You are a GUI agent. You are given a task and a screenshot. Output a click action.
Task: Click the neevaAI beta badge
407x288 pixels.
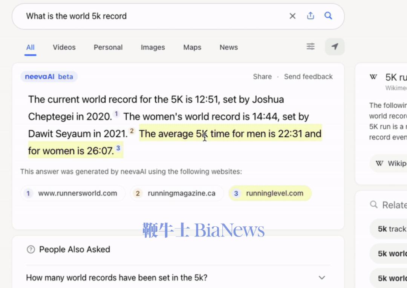pos(49,77)
